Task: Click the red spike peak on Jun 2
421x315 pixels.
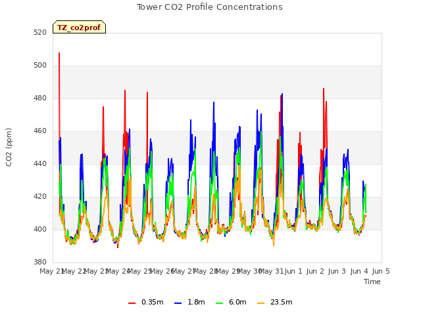Action: click(324, 89)
